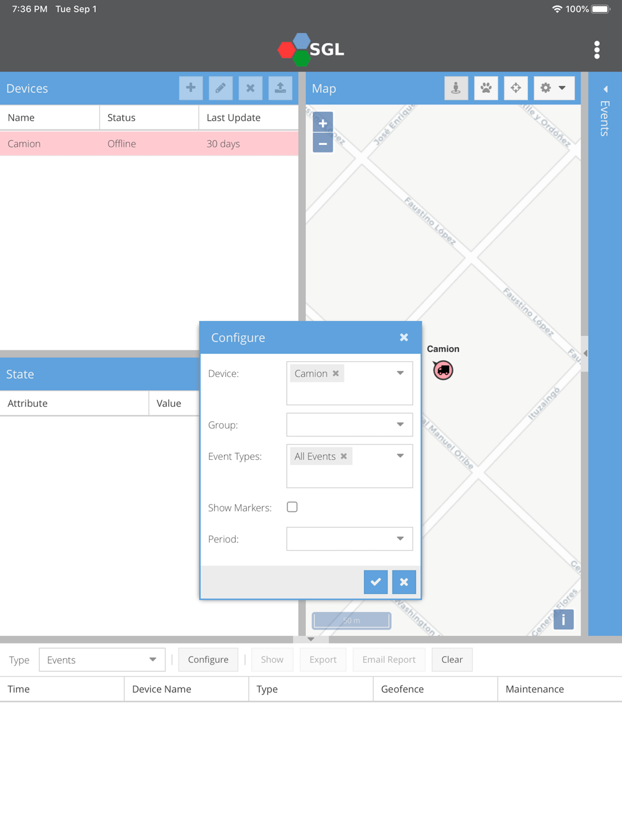
Task: Click the Value column header
Action: (174, 403)
